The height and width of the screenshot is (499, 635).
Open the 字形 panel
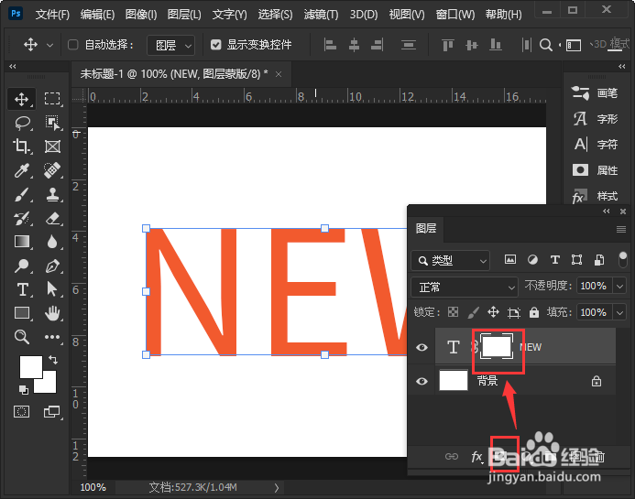coord(596,119)
